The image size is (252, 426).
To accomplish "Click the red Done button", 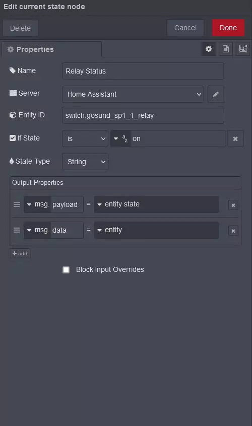I will [228, 28].
